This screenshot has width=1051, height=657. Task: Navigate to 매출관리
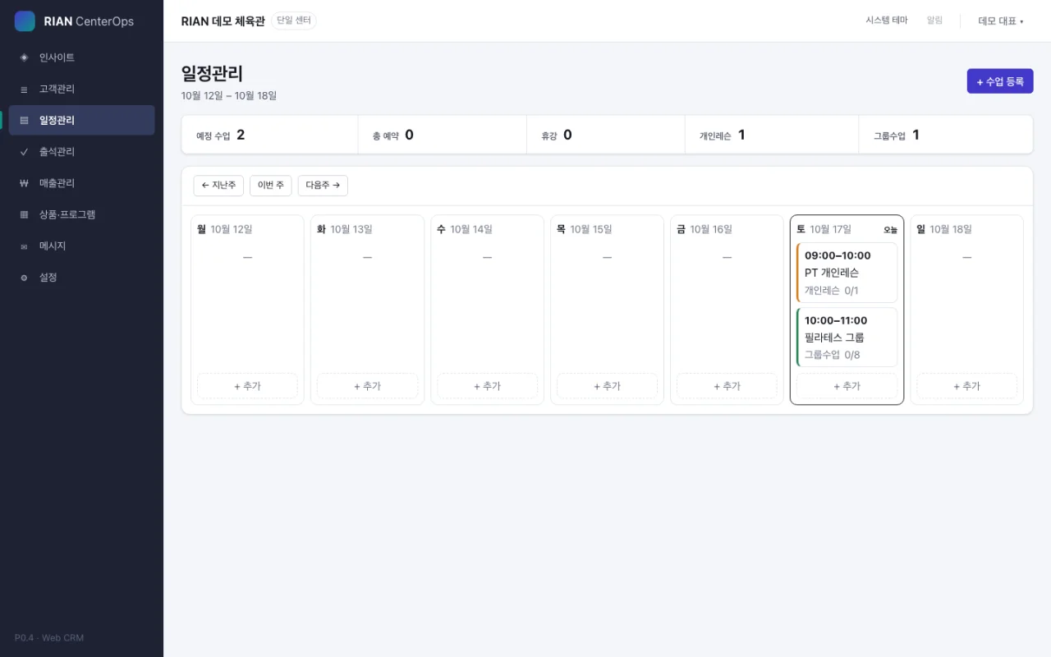(x=81, y=183)
